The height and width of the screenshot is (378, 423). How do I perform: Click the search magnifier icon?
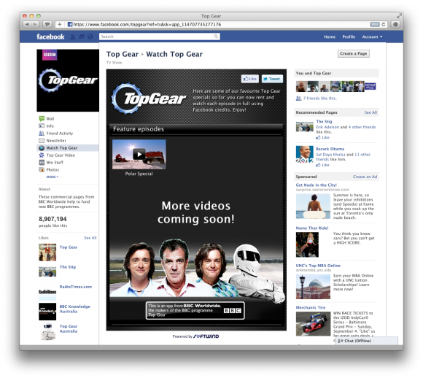tap(216, 36)
